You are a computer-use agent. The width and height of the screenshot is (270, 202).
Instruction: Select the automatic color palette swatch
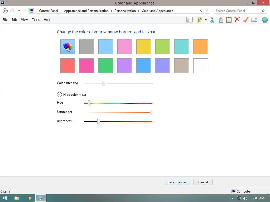tap(68, 47)
